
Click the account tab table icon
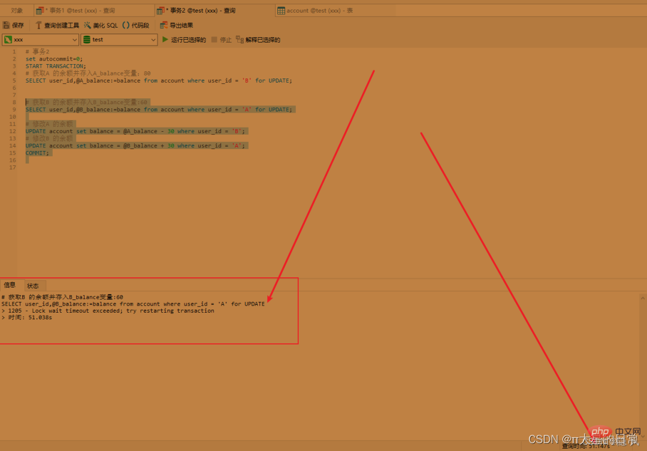tap(281, 11)
